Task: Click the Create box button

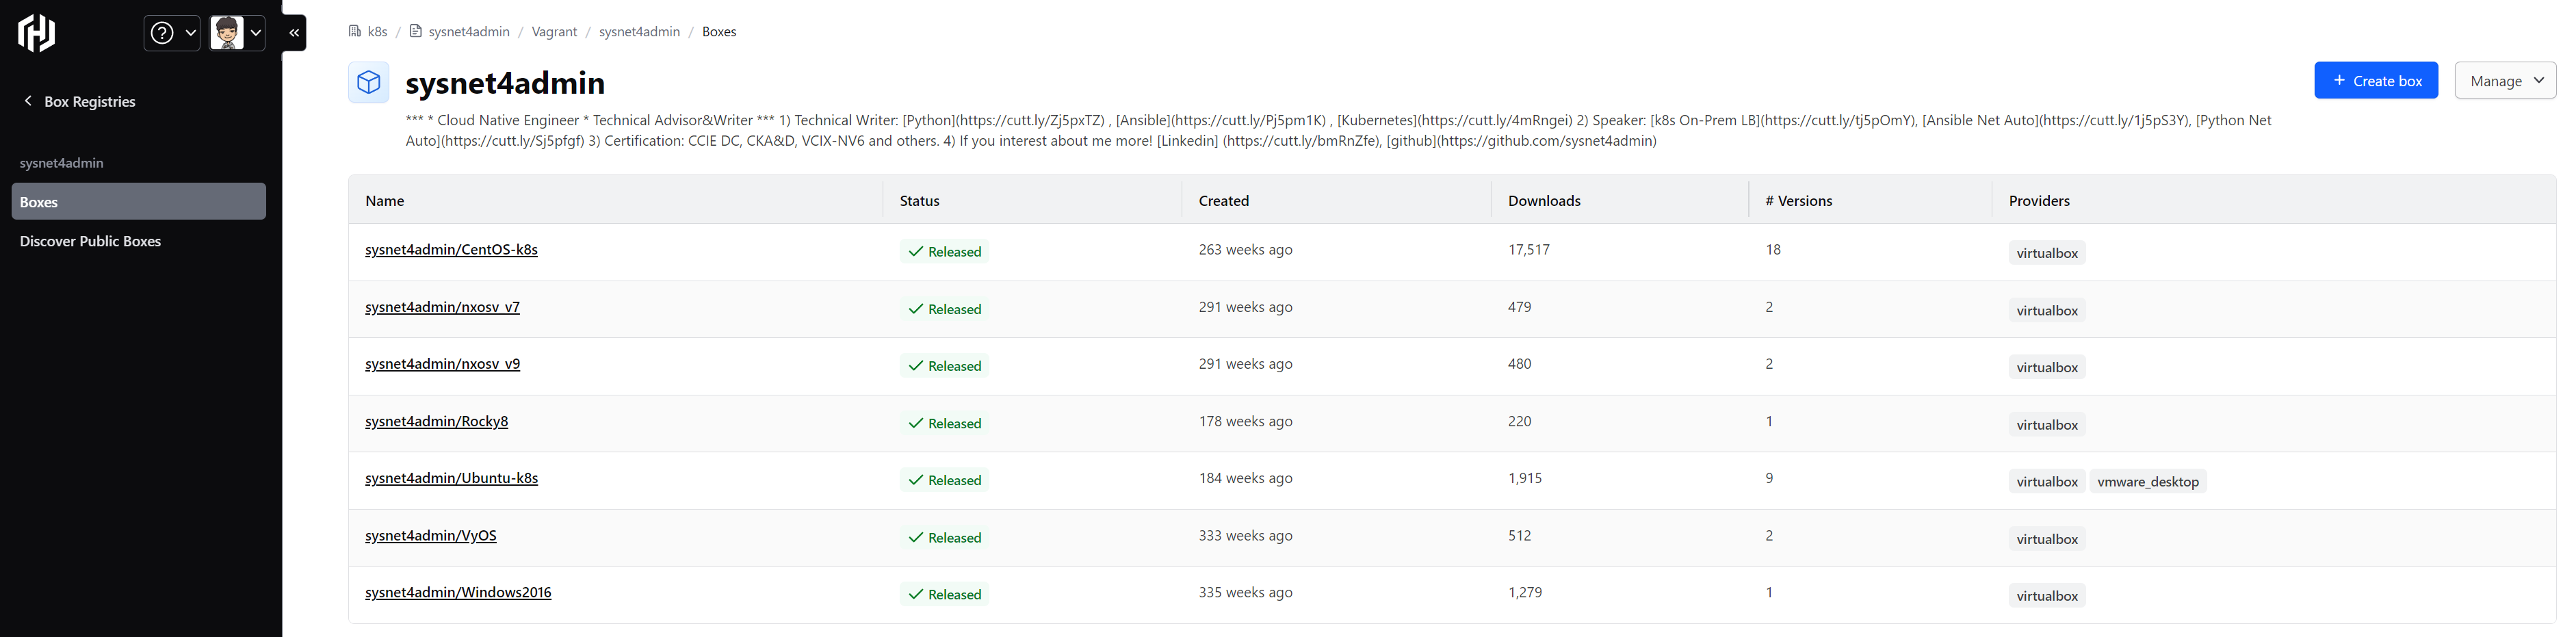Action: (2376, 80)
